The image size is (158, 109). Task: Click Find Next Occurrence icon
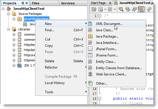coord(134,9)
